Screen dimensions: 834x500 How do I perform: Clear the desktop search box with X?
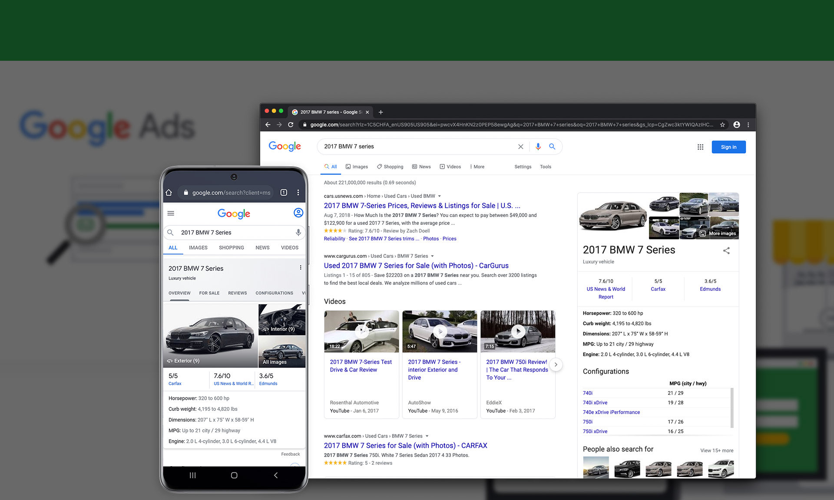520,147
